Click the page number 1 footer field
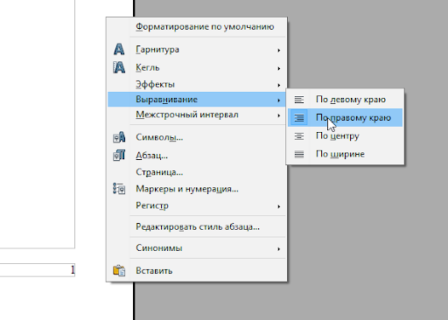 [x=38, y=270]
